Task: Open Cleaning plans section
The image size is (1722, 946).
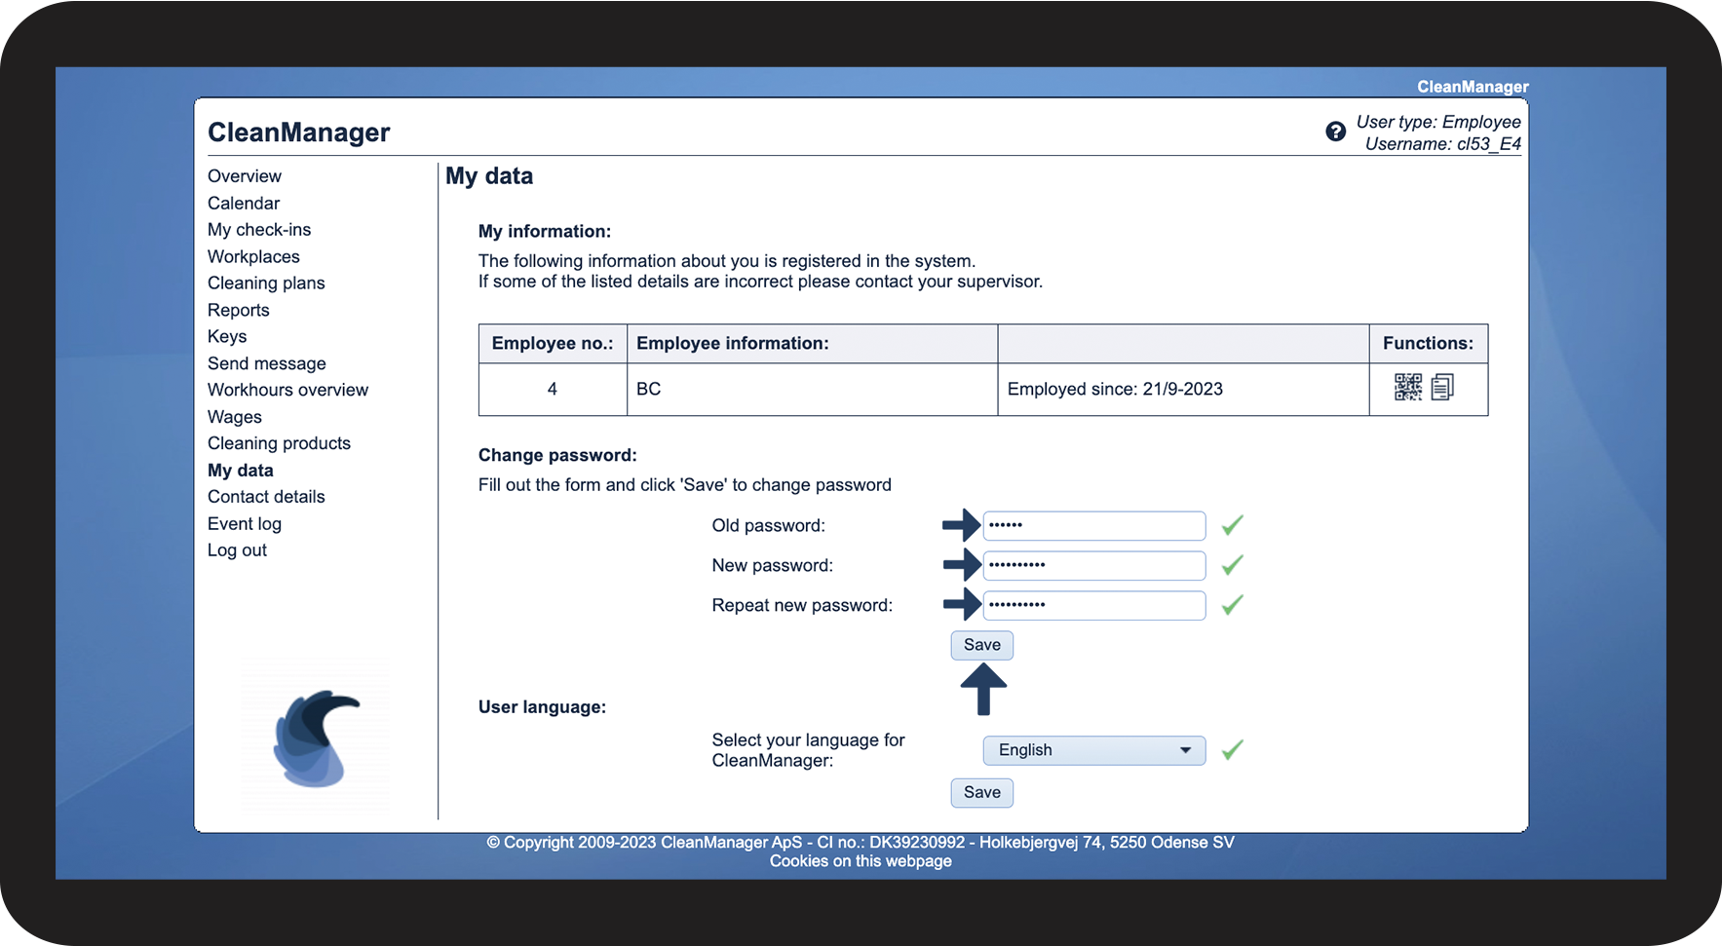Action: (x=266, y=284)
